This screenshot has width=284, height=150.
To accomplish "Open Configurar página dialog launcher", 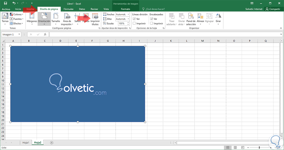I will [x=99, y=28].
